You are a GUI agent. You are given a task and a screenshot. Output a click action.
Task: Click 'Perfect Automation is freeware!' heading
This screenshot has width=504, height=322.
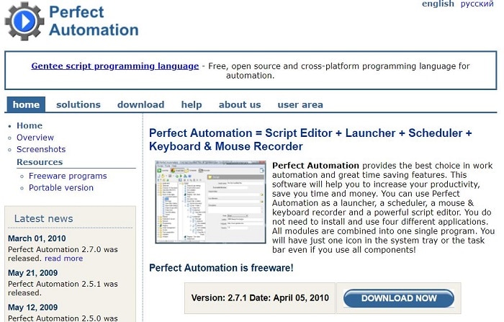click(222, 268)
